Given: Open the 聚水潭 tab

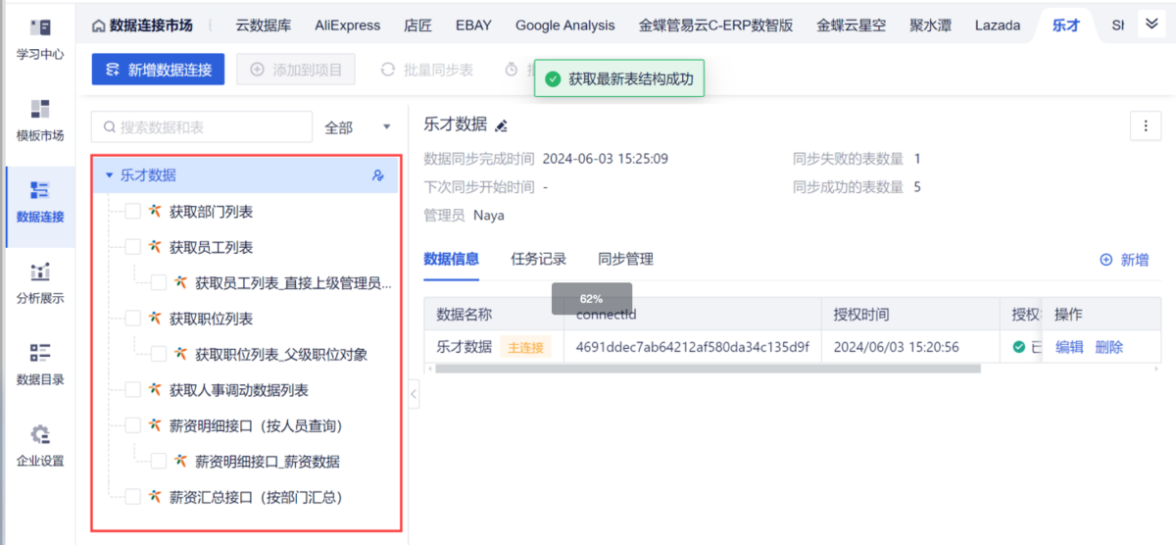Looking at the screenshot, I should coord(930,25).
